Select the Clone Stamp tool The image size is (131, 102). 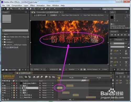(42, 9)
